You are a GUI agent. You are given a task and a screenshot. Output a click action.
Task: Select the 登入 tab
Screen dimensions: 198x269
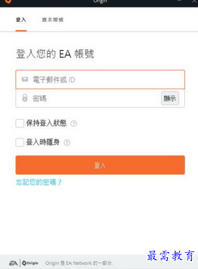click(21, 20)
